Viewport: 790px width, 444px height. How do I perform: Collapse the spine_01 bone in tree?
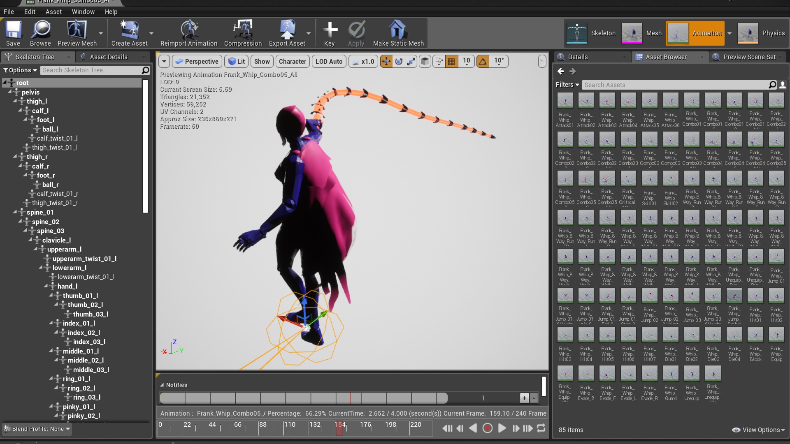15,213
